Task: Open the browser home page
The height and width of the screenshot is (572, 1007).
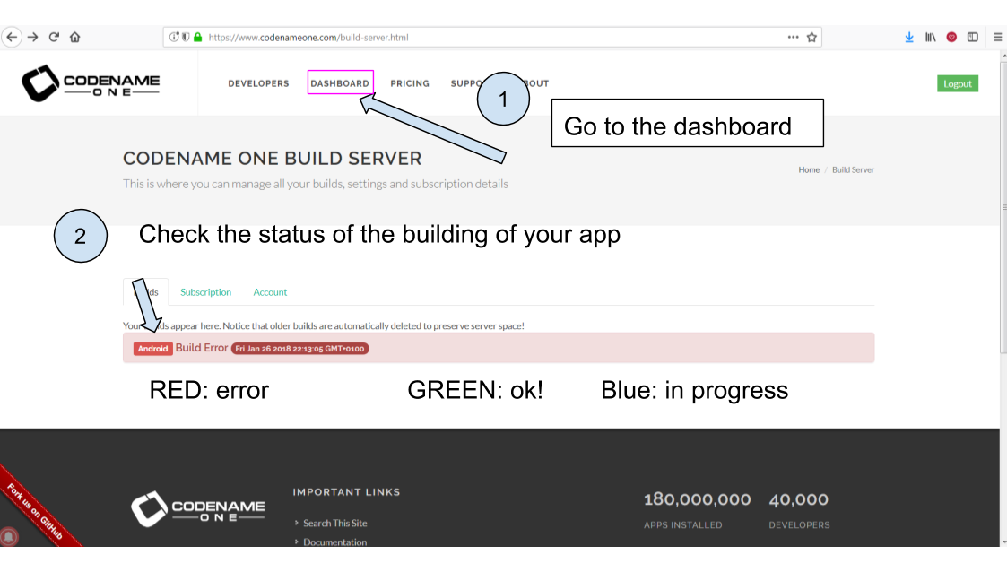Action: [75, 38]
